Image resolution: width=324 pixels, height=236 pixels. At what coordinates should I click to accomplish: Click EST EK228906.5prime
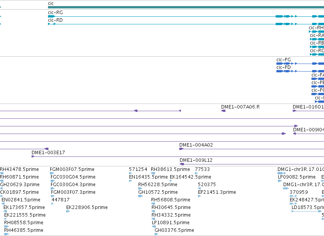point(87,207)
